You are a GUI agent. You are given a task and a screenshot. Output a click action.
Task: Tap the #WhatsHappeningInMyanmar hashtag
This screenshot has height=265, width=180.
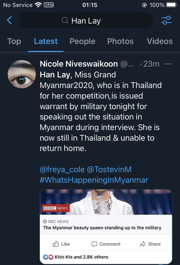pos(94,180)
